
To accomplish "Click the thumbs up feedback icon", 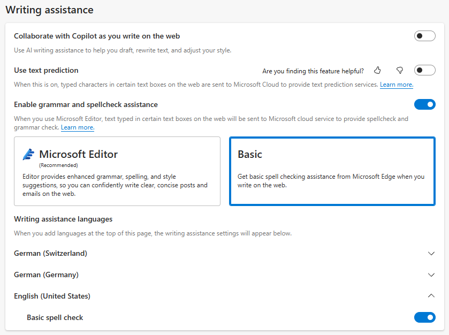I will (378, 71).
